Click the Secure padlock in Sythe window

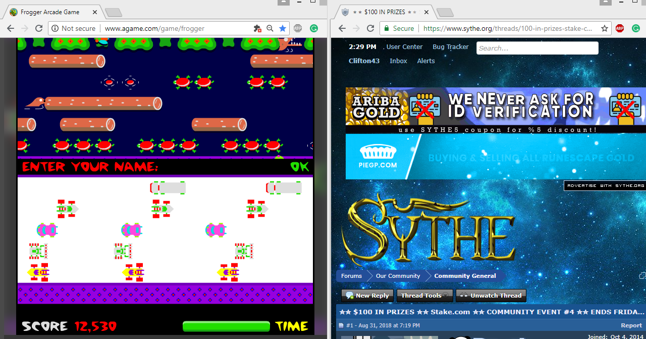pos(387,29)
